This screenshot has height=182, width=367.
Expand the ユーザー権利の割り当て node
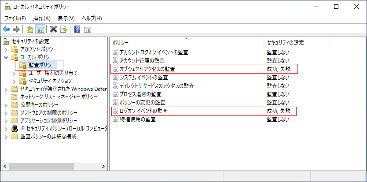(x=15, y=74)
